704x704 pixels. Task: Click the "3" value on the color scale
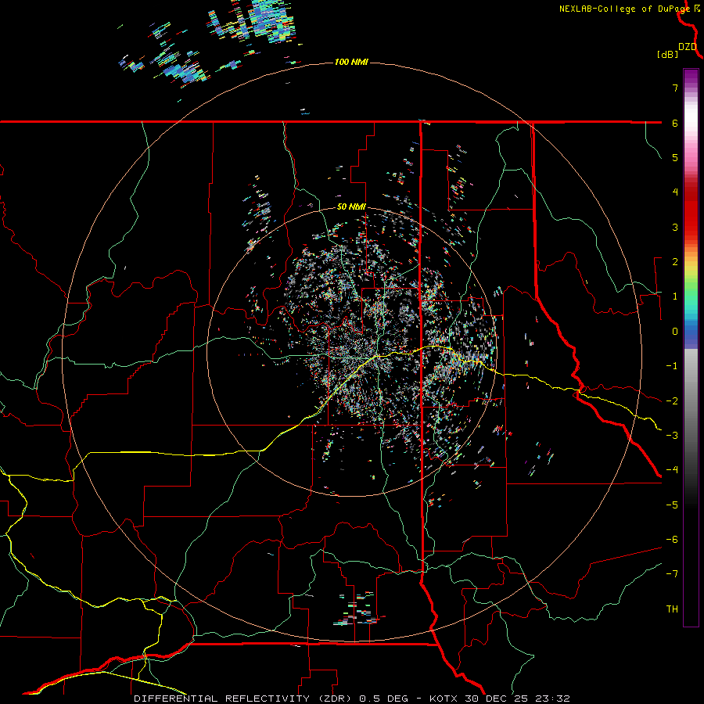675,227
